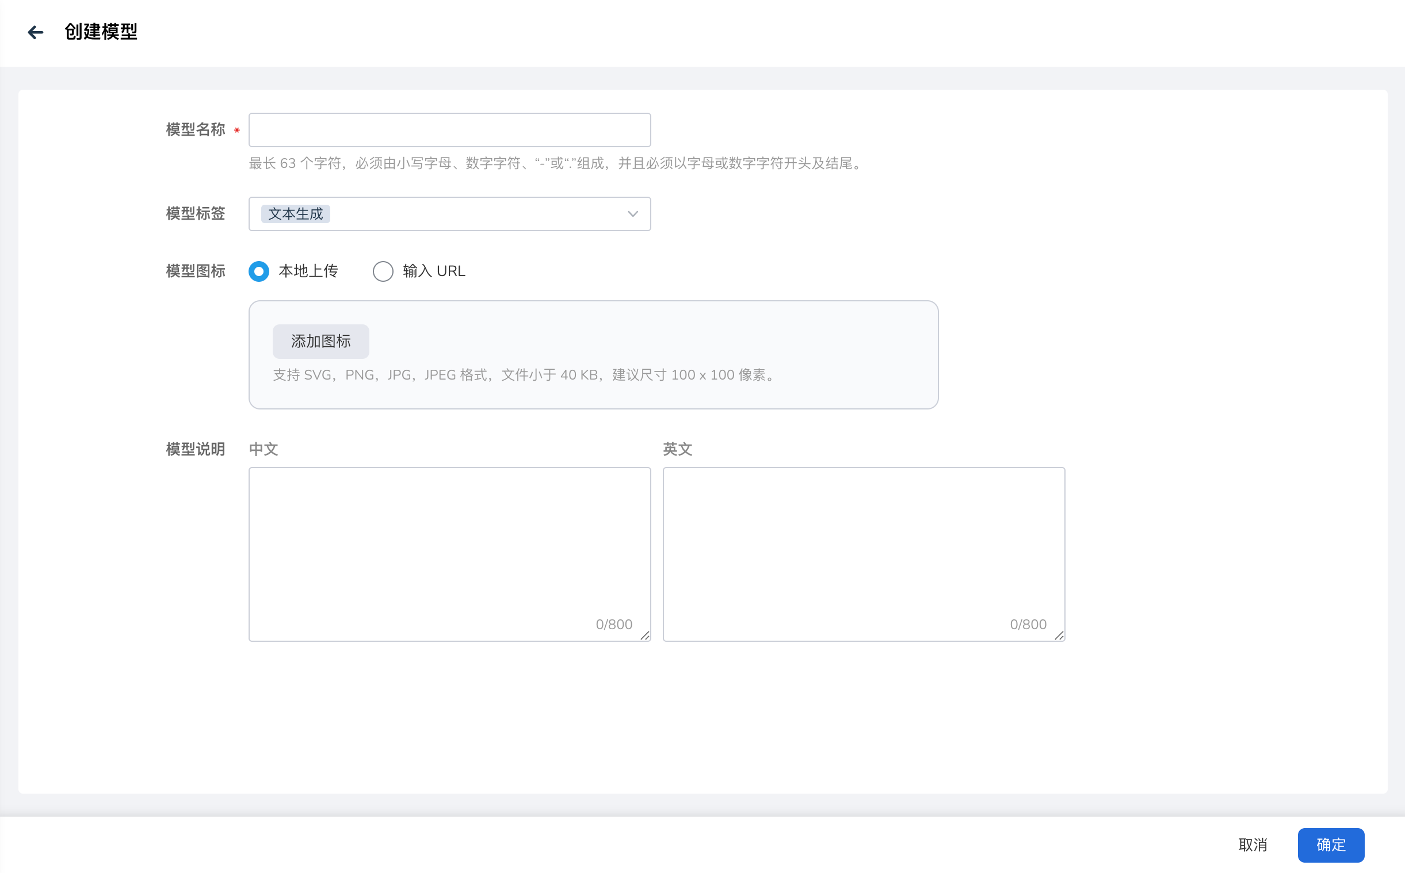Focus the 英文 description text area

pyautogui.click(x=864, y=554)
